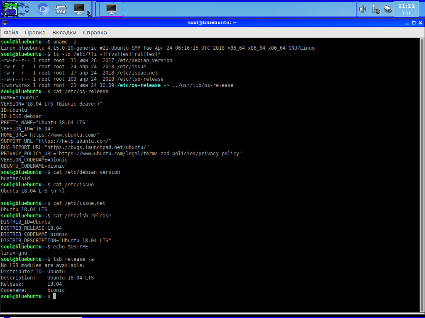Click the cyan /etc/os-release symlink name
Screen dimensions: 425x318
pos(139,85)
